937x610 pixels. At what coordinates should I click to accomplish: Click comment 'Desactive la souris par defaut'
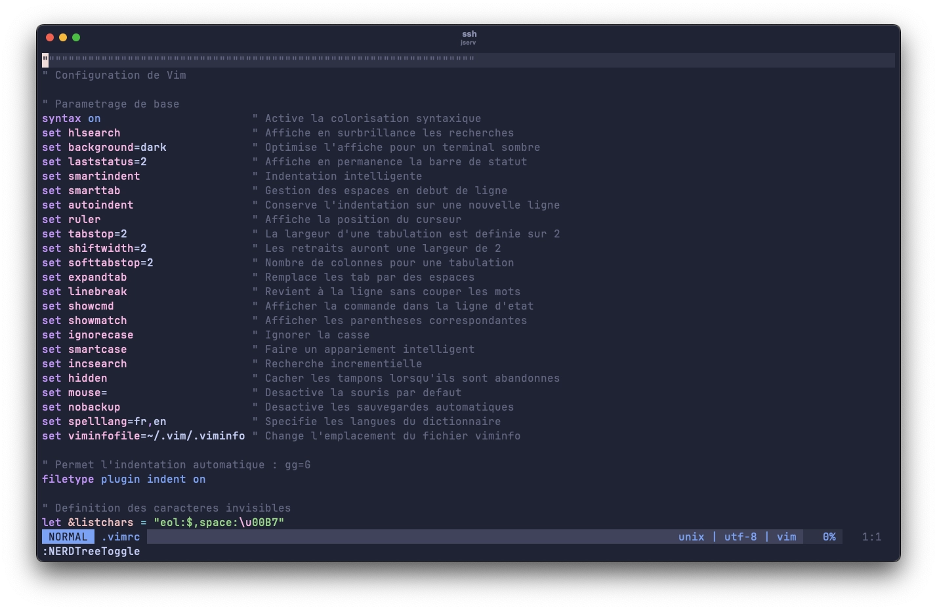coord(364,393)
